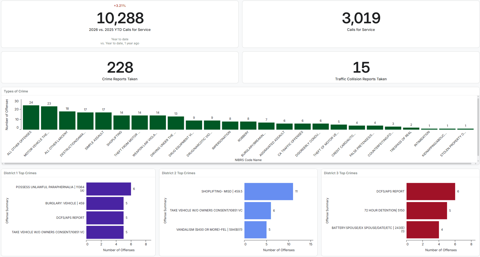Select the SHOPLIFTING- MISD bar in District 2
480x257 pixels.
coord(268,191)
